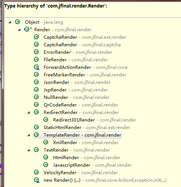Select the JavascriptRender entry
The image size is (181, 187).
click(92, 165)
